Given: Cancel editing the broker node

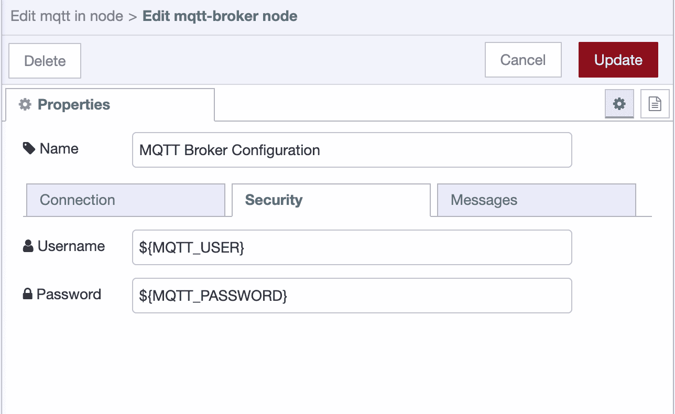Looking at the screenshot, I should coord(522,60).
